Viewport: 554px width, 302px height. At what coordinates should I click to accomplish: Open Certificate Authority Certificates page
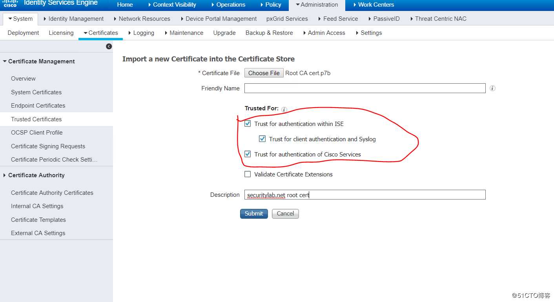point(52,193)
